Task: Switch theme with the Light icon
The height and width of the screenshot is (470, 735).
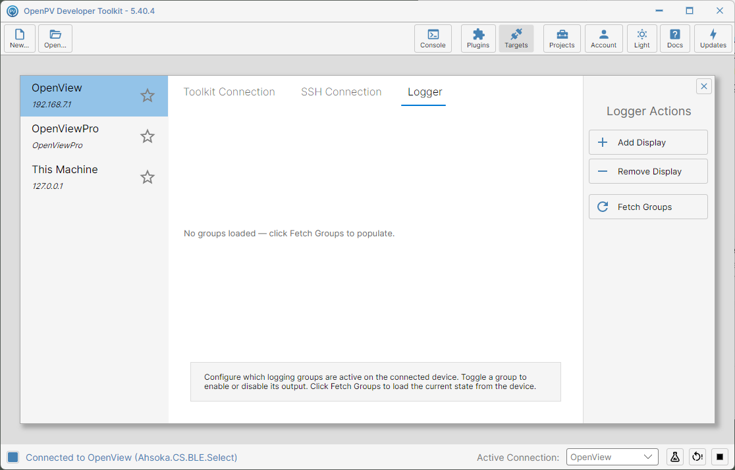Action: 642,38
